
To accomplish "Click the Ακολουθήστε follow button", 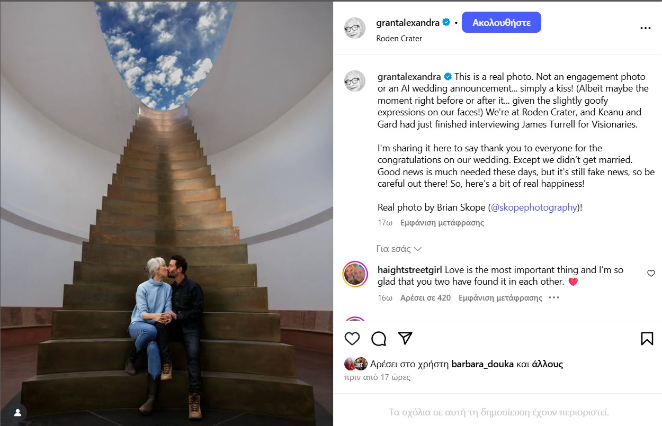I will click(501, 23).
